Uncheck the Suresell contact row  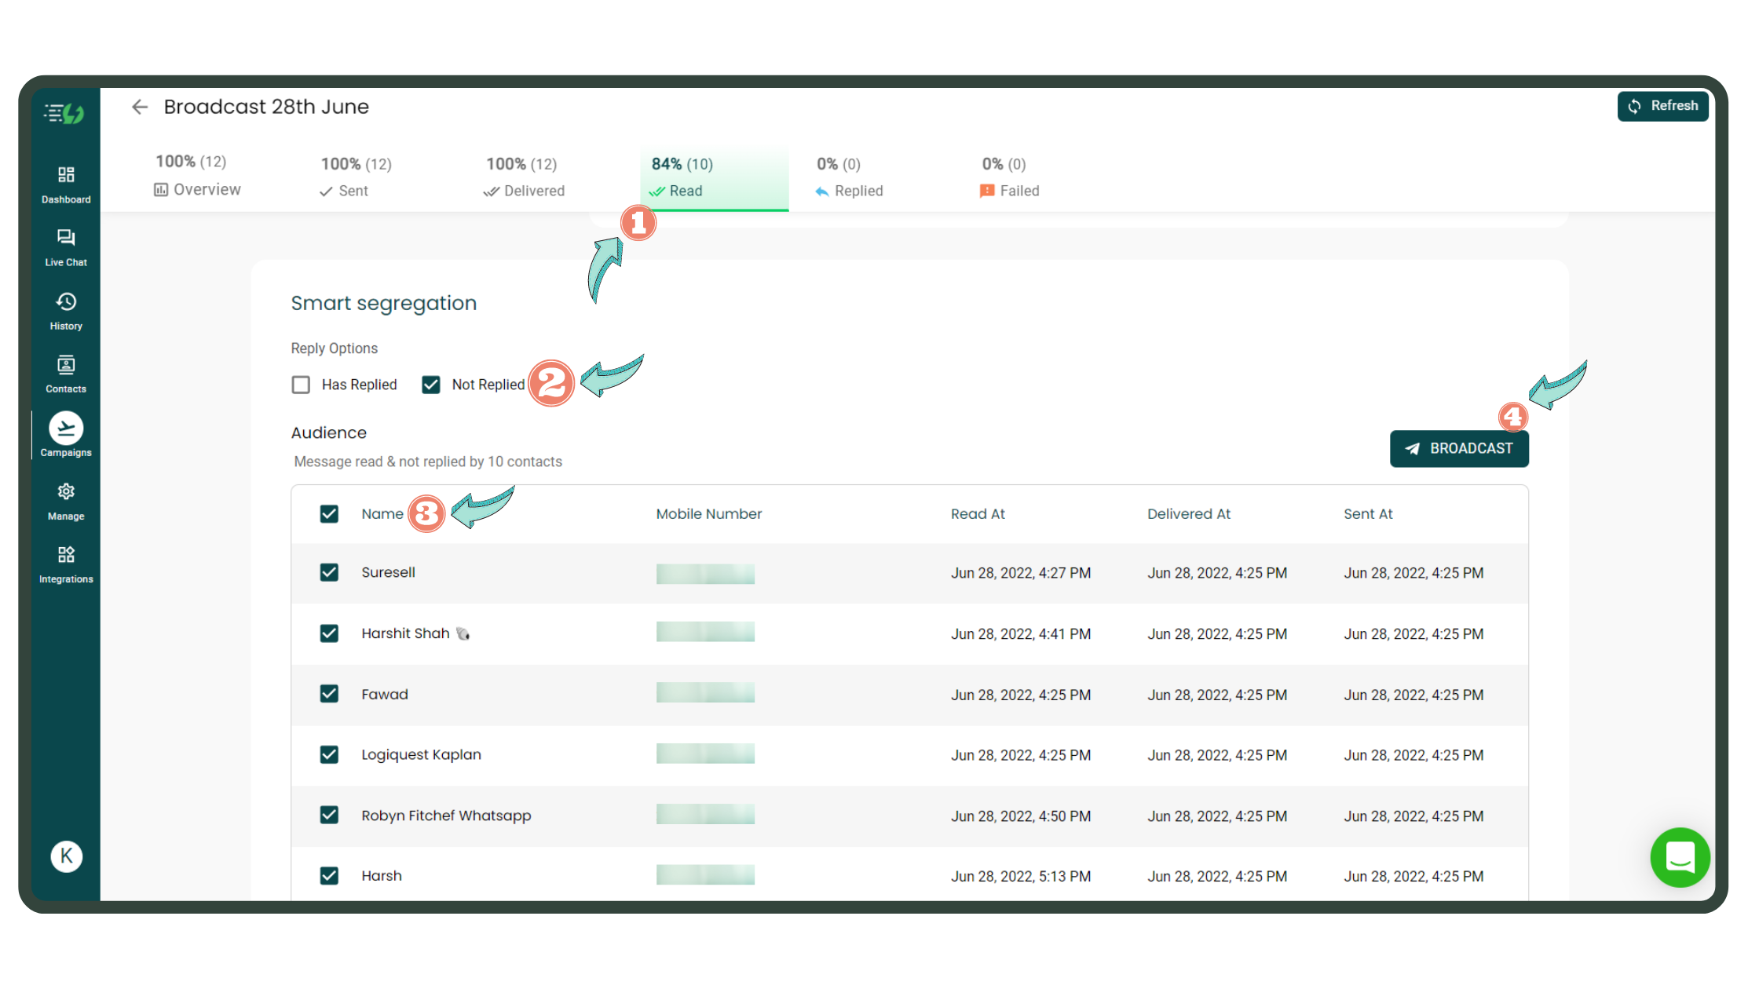point(329,573)
